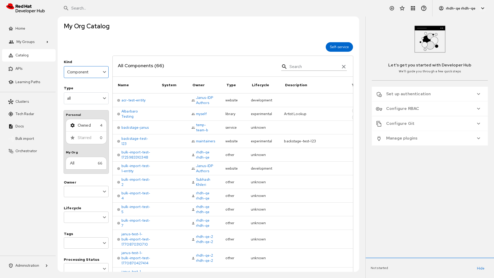
Task: Open the application launcher grid icon
Action: click(x=413, y=8)
